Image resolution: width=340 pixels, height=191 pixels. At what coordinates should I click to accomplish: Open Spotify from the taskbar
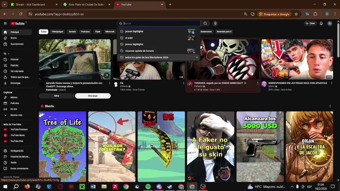(x=148, y=187)
